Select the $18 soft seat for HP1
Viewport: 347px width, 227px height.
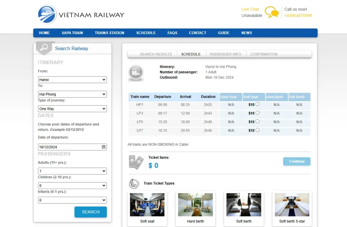[258, 104]
